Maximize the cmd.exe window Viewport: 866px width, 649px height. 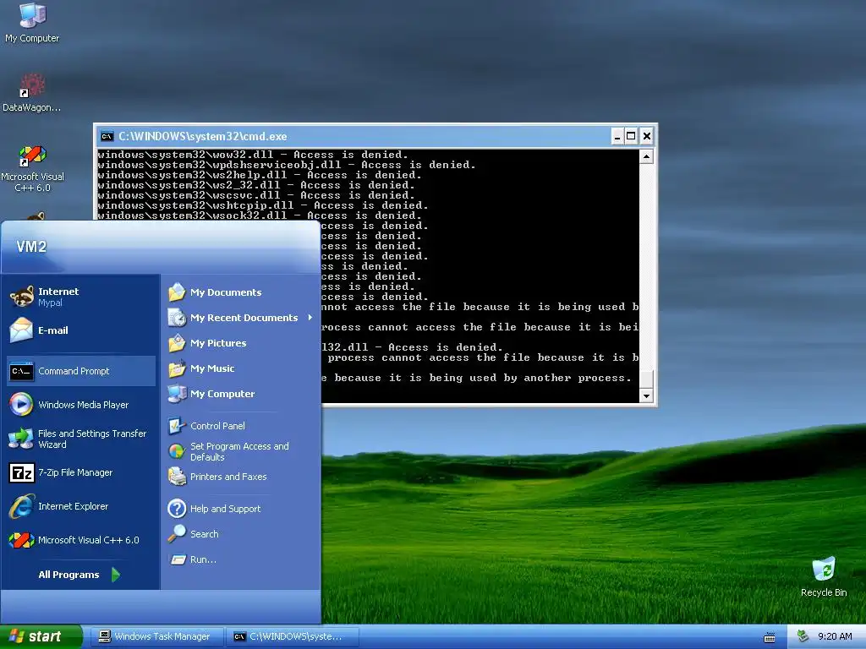tap(631, 136)
